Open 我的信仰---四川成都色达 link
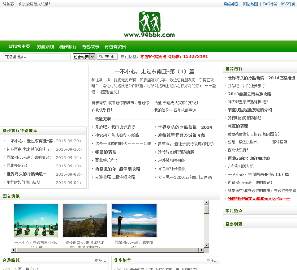Image resolution: width=297 pixels, height=270 pixels. point(175,110)
